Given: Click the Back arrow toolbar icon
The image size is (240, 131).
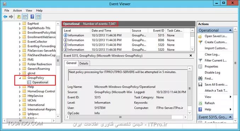Looking at the screenshot, I should (x=5, y=17).
